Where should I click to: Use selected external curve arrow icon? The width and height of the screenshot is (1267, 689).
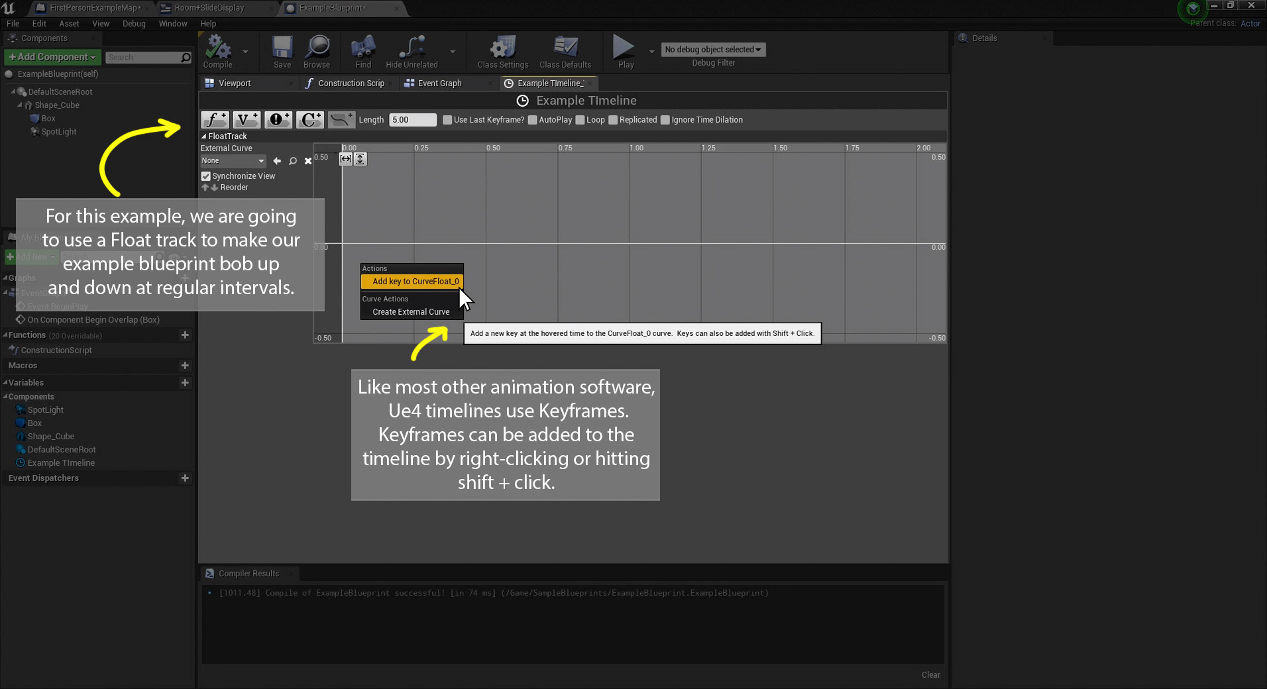click(x=277, y=161)
